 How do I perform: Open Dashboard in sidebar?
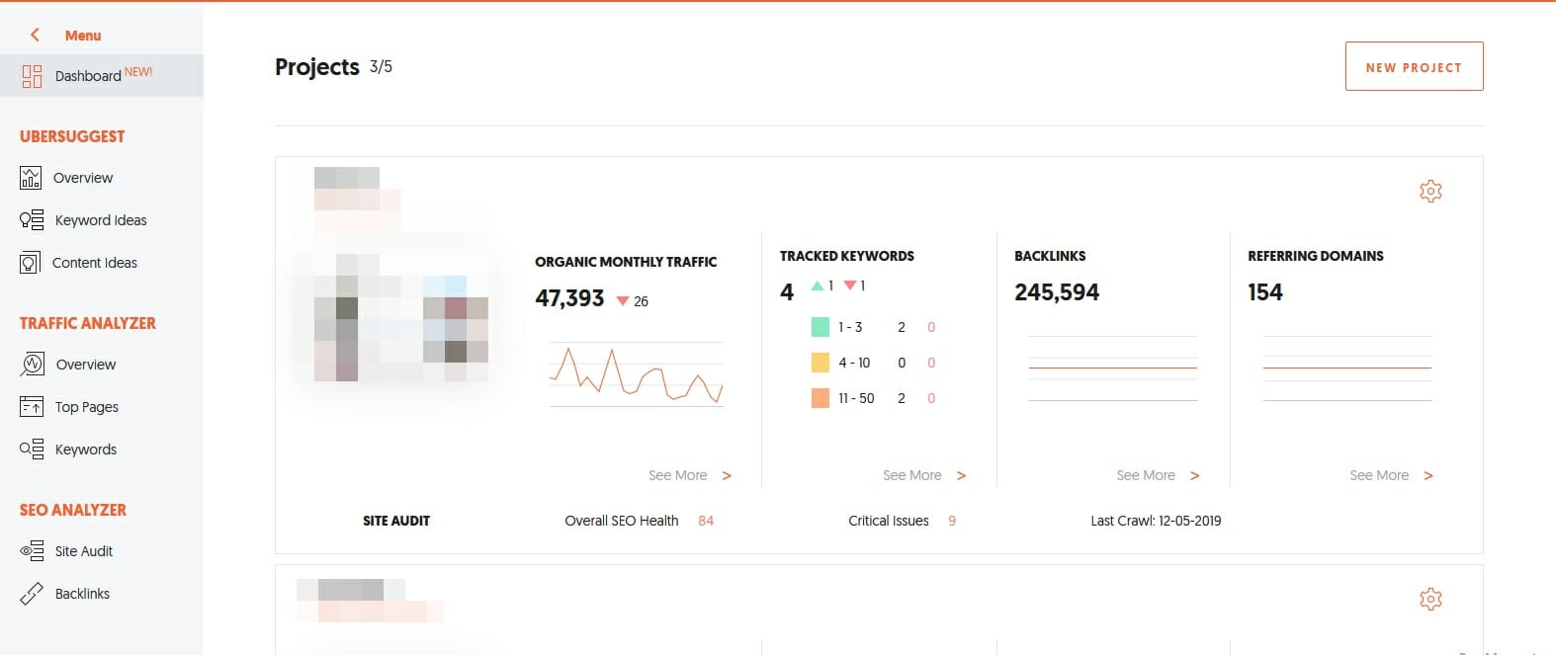click(x=102, y=76)
